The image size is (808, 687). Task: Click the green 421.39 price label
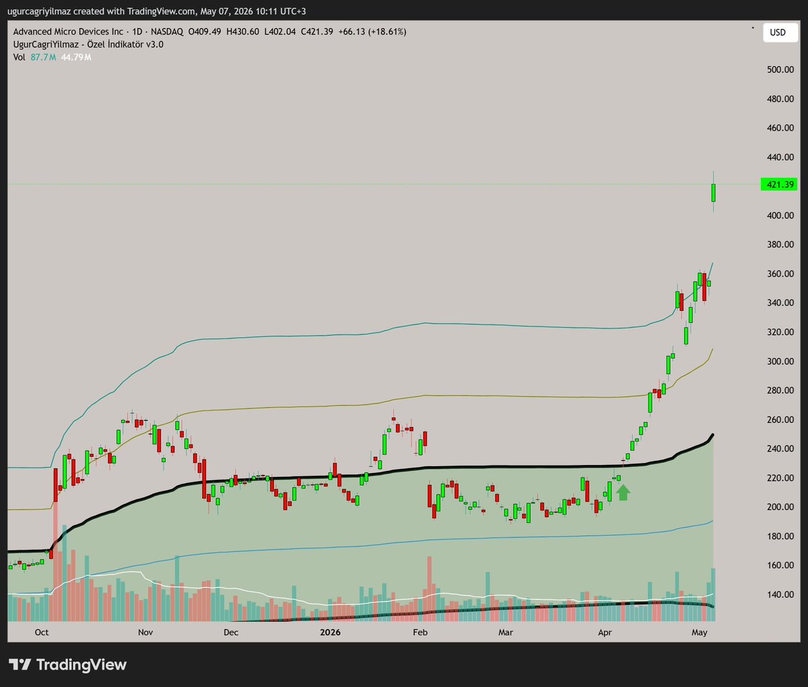click(x=780, y=184)
